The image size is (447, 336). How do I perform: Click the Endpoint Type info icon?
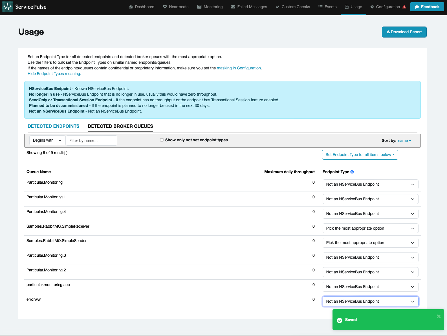click(x=352, y=172)
